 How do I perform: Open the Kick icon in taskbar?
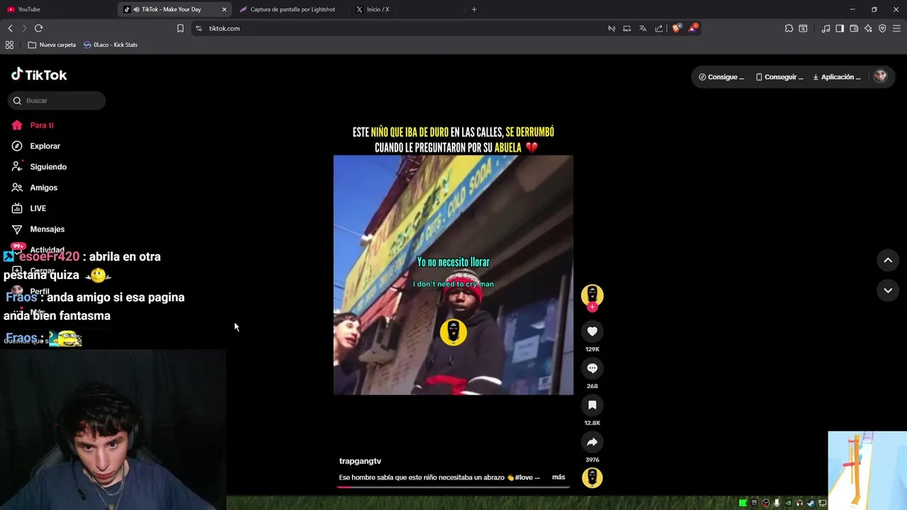point(743,503)
